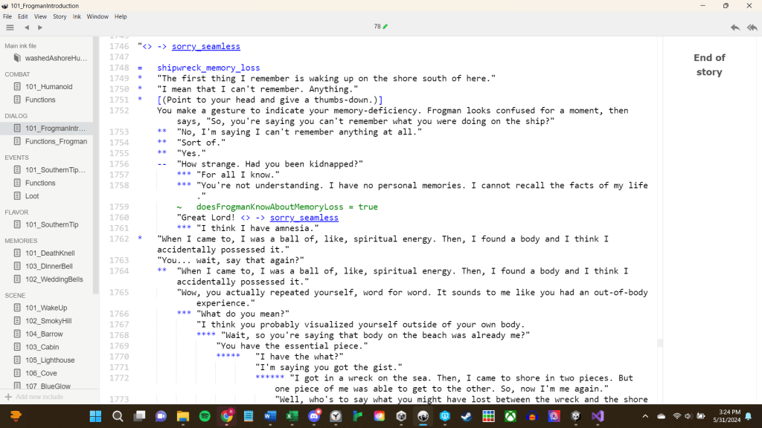Open the File menu
This screenshot has width=762, height=428.
tap(7, 16)
